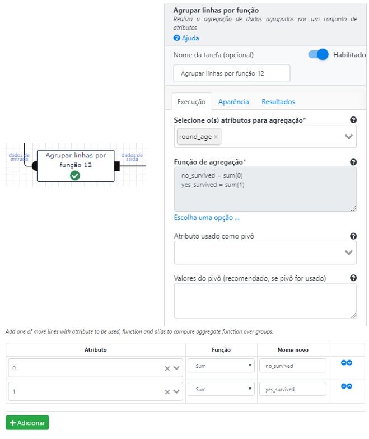Open Função select for yes_survived row
This screenshot has height=439, width=369.
221,389
